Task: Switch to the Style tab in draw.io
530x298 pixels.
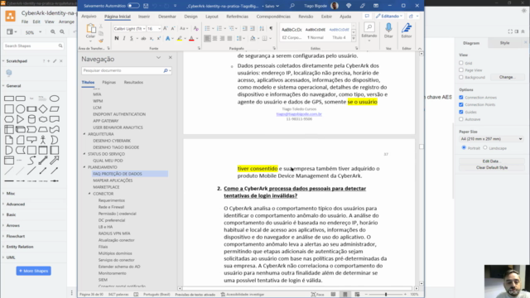Action: coord(504,43)
